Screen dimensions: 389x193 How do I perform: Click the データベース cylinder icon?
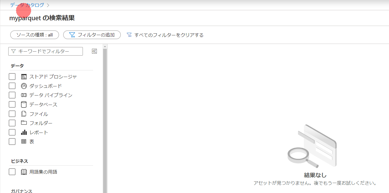click(24, 104)
